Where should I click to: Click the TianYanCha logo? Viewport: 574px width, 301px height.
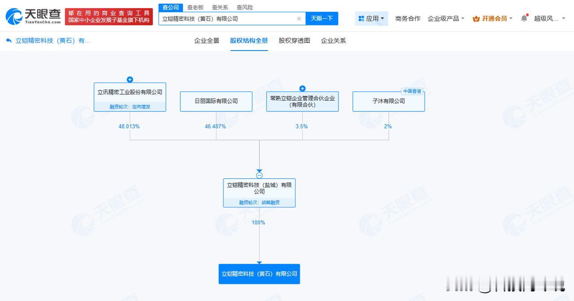coord(33,17)
